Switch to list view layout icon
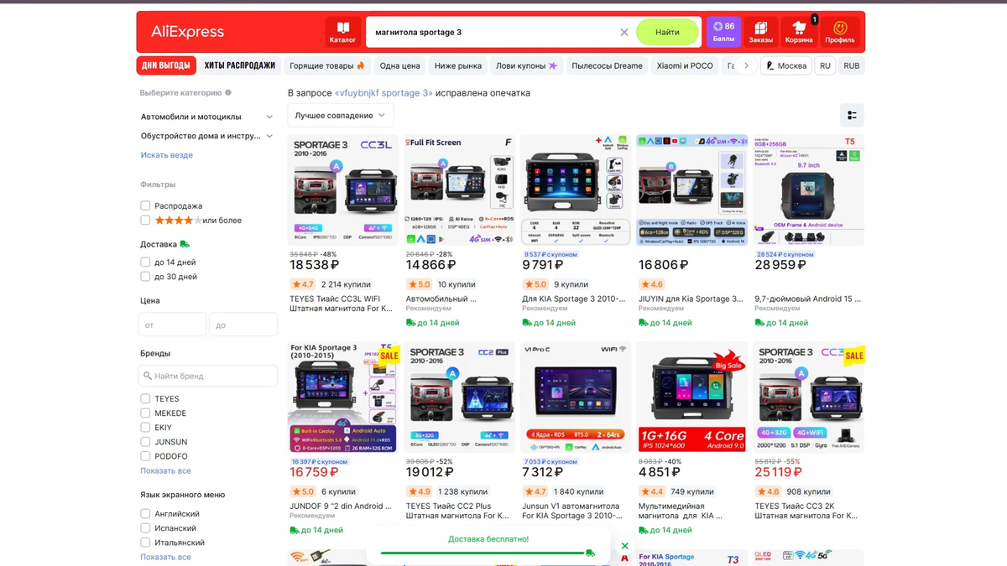The height and width of the screenshot is (566, 1007). point(852,116)
